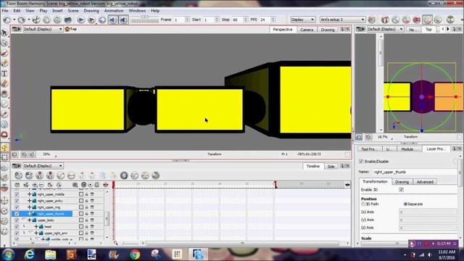The height and width of the screenshot is (261, 464).
Task: Toggle the Enable/Disable checkbox
Action: click(361, 161)
